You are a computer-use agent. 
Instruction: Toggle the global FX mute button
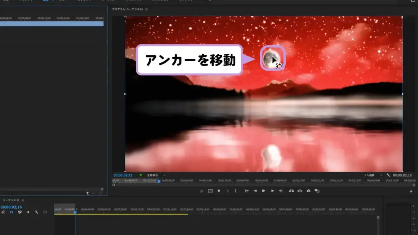[201, 191]
